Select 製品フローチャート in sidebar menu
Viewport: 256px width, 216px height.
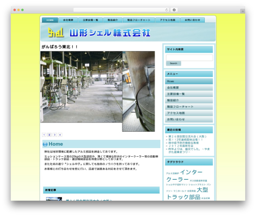(x=189, y=107)
